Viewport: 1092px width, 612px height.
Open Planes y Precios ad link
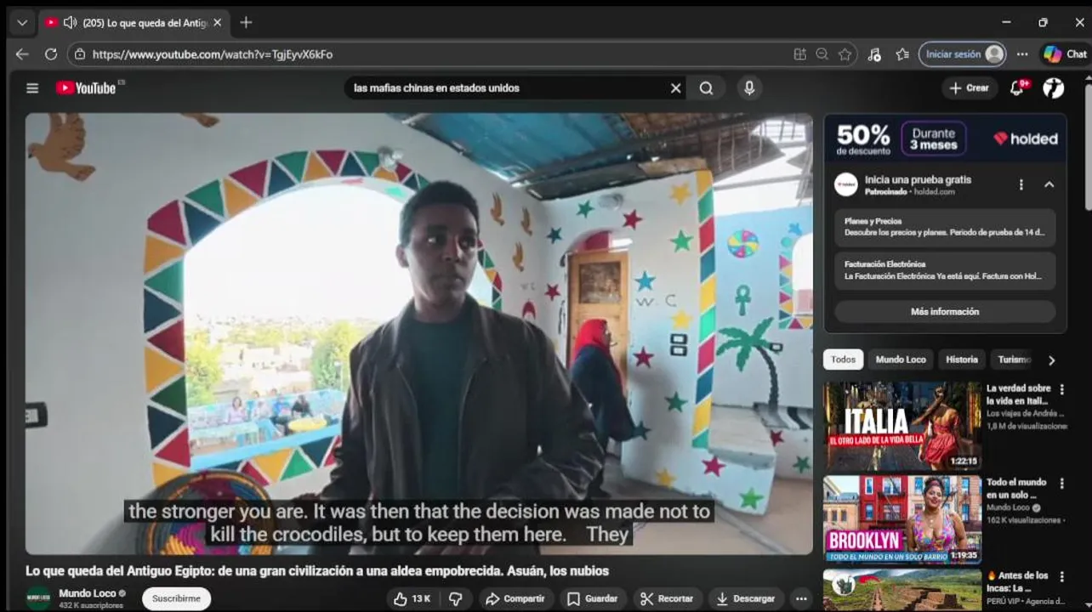pos(945,227)
